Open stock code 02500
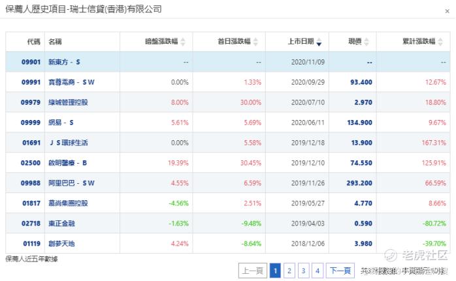The height and width of the screenshot is (281, 456). click(x=31, y=163)
